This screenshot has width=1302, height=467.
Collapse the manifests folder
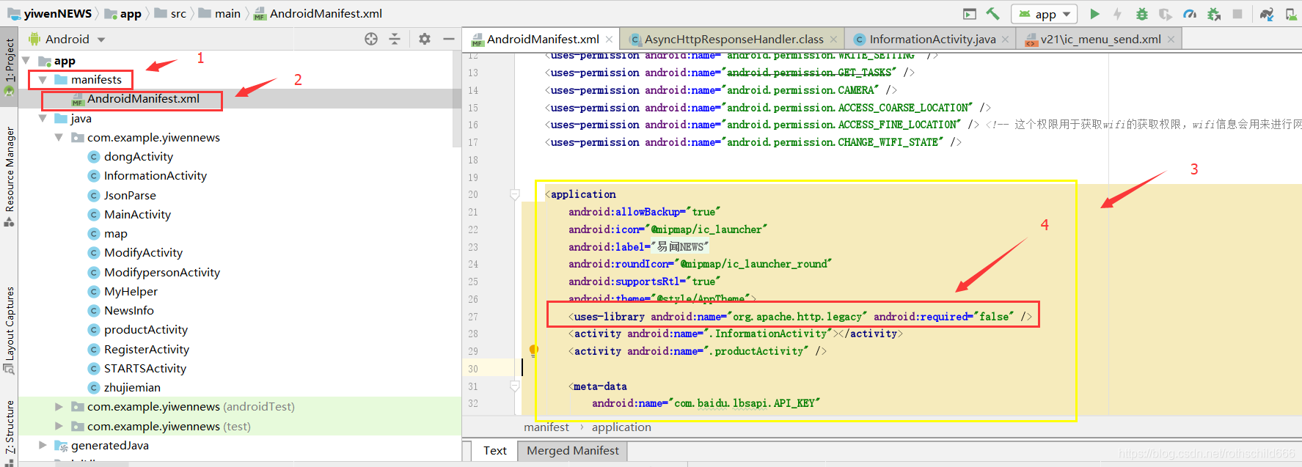(43, 80)
